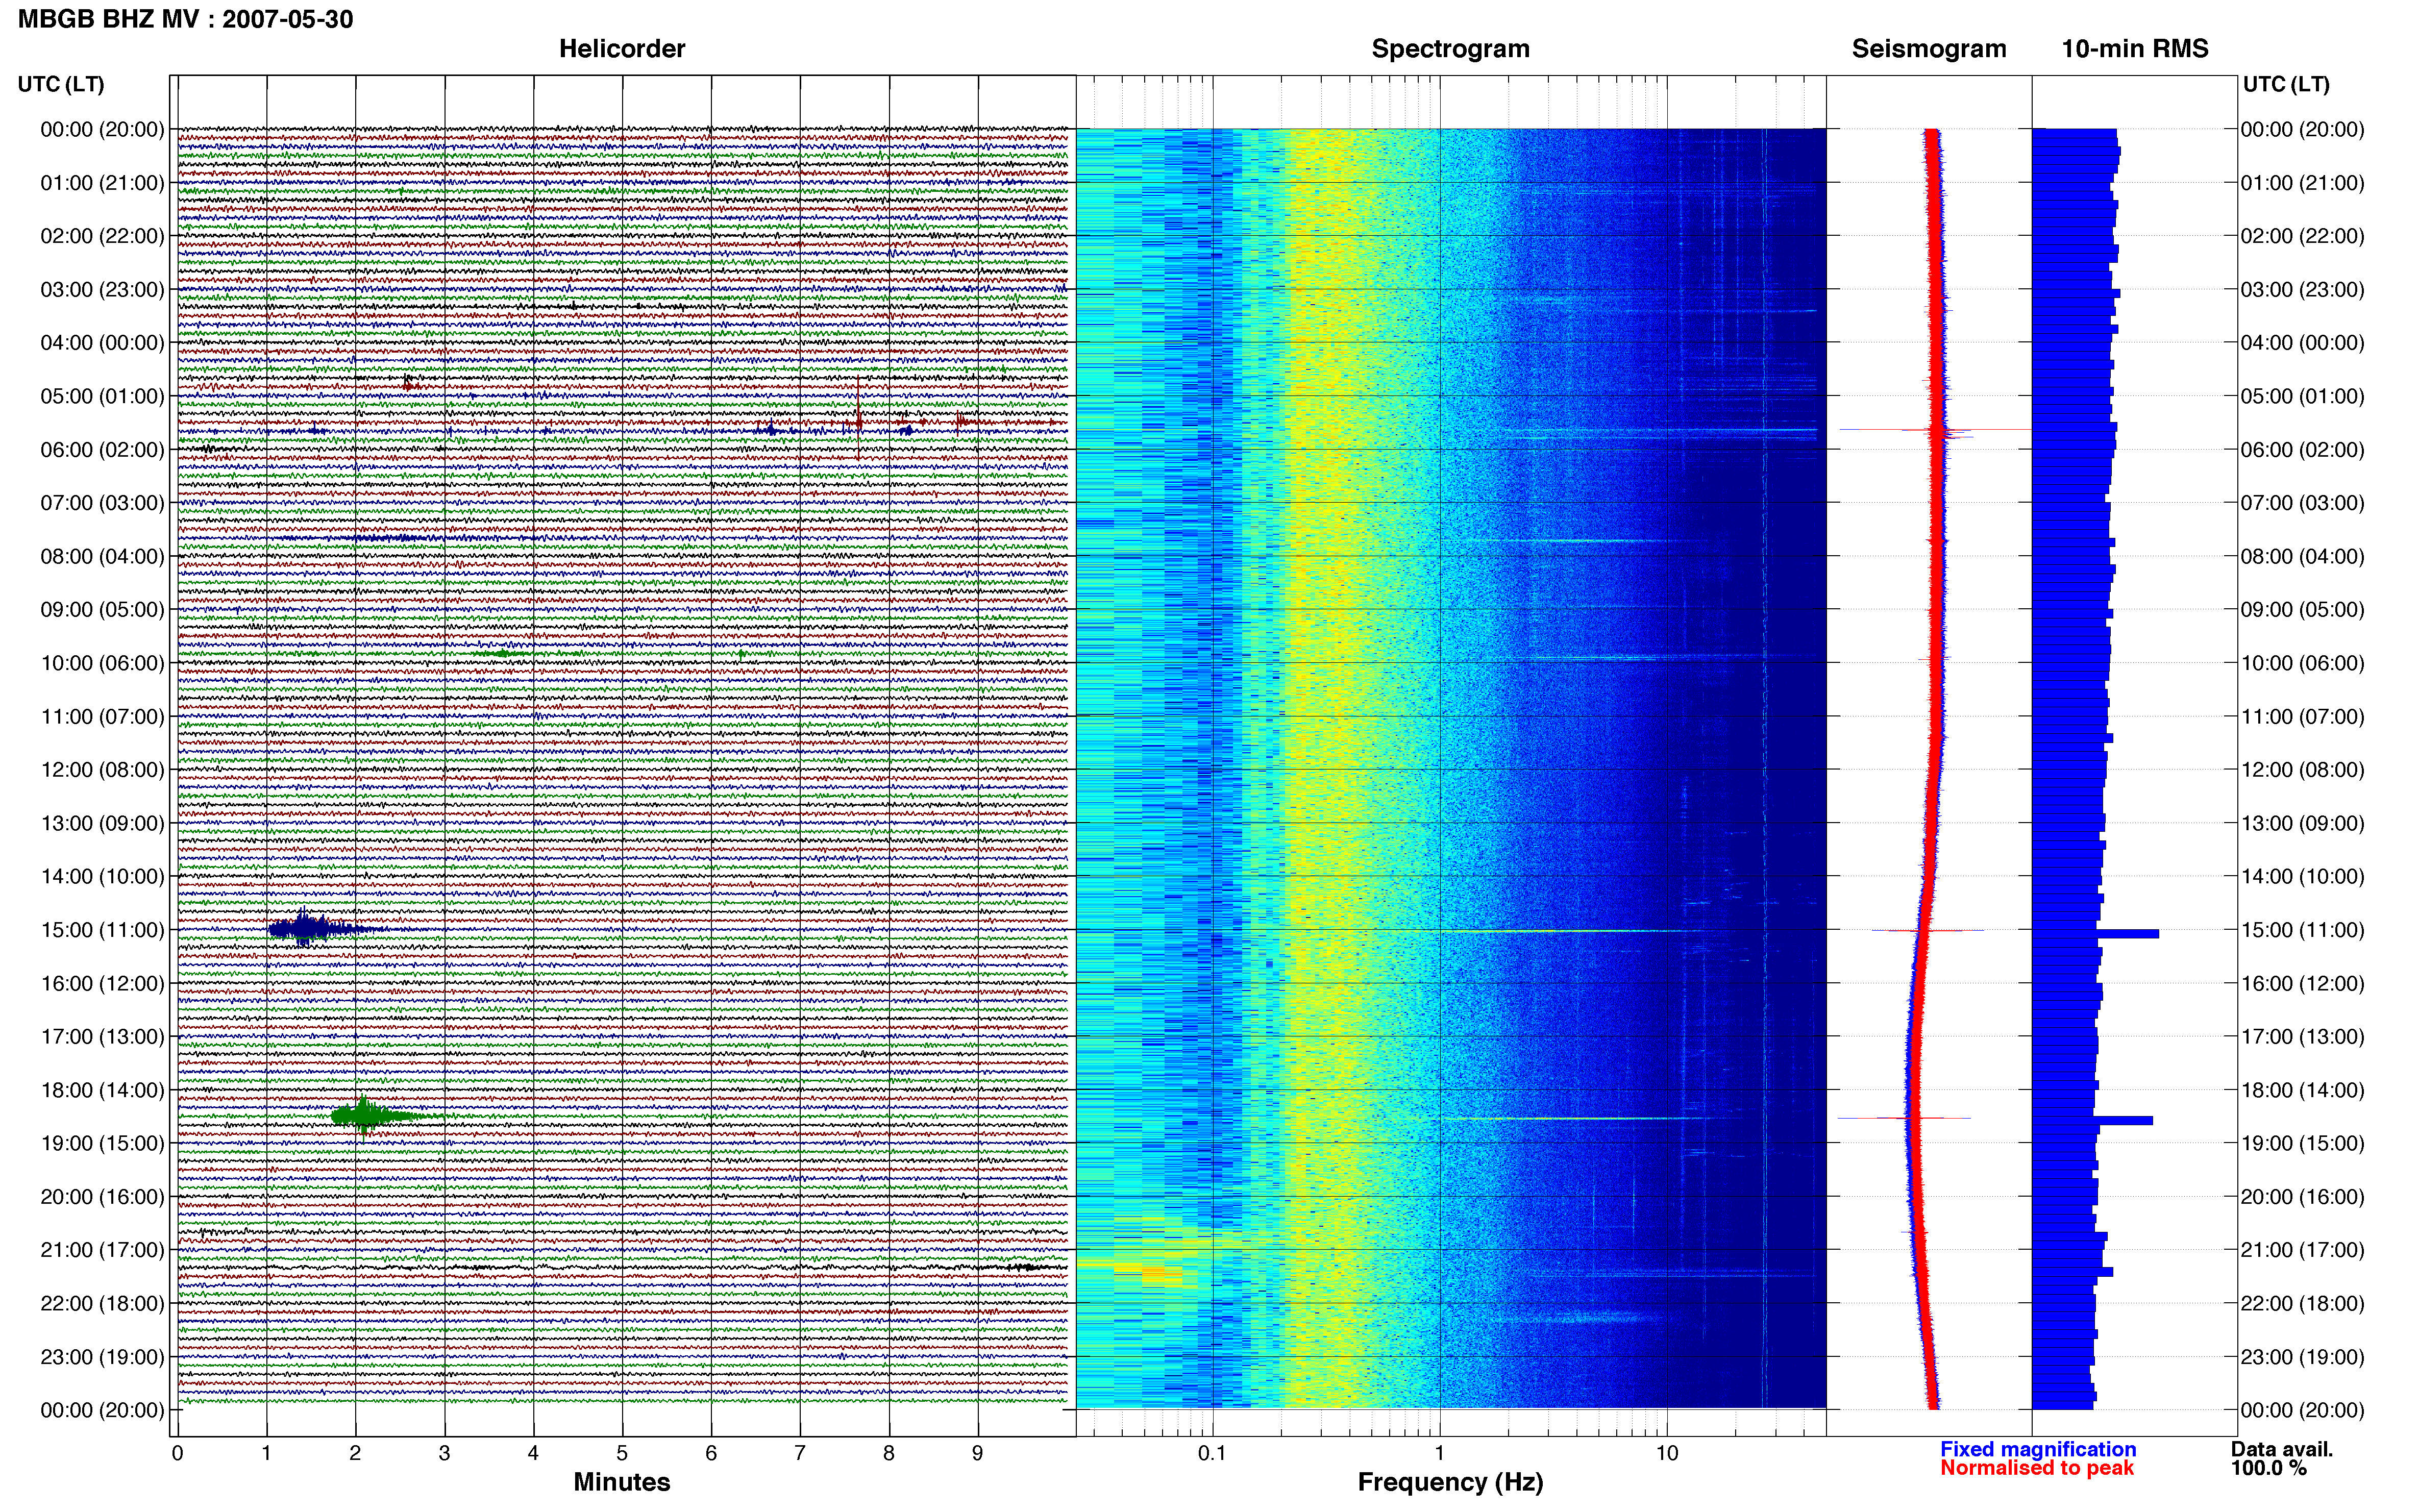The image size is (2419, 1512).
Task: Click the Data avail. label
Action: [2281, 1449]
